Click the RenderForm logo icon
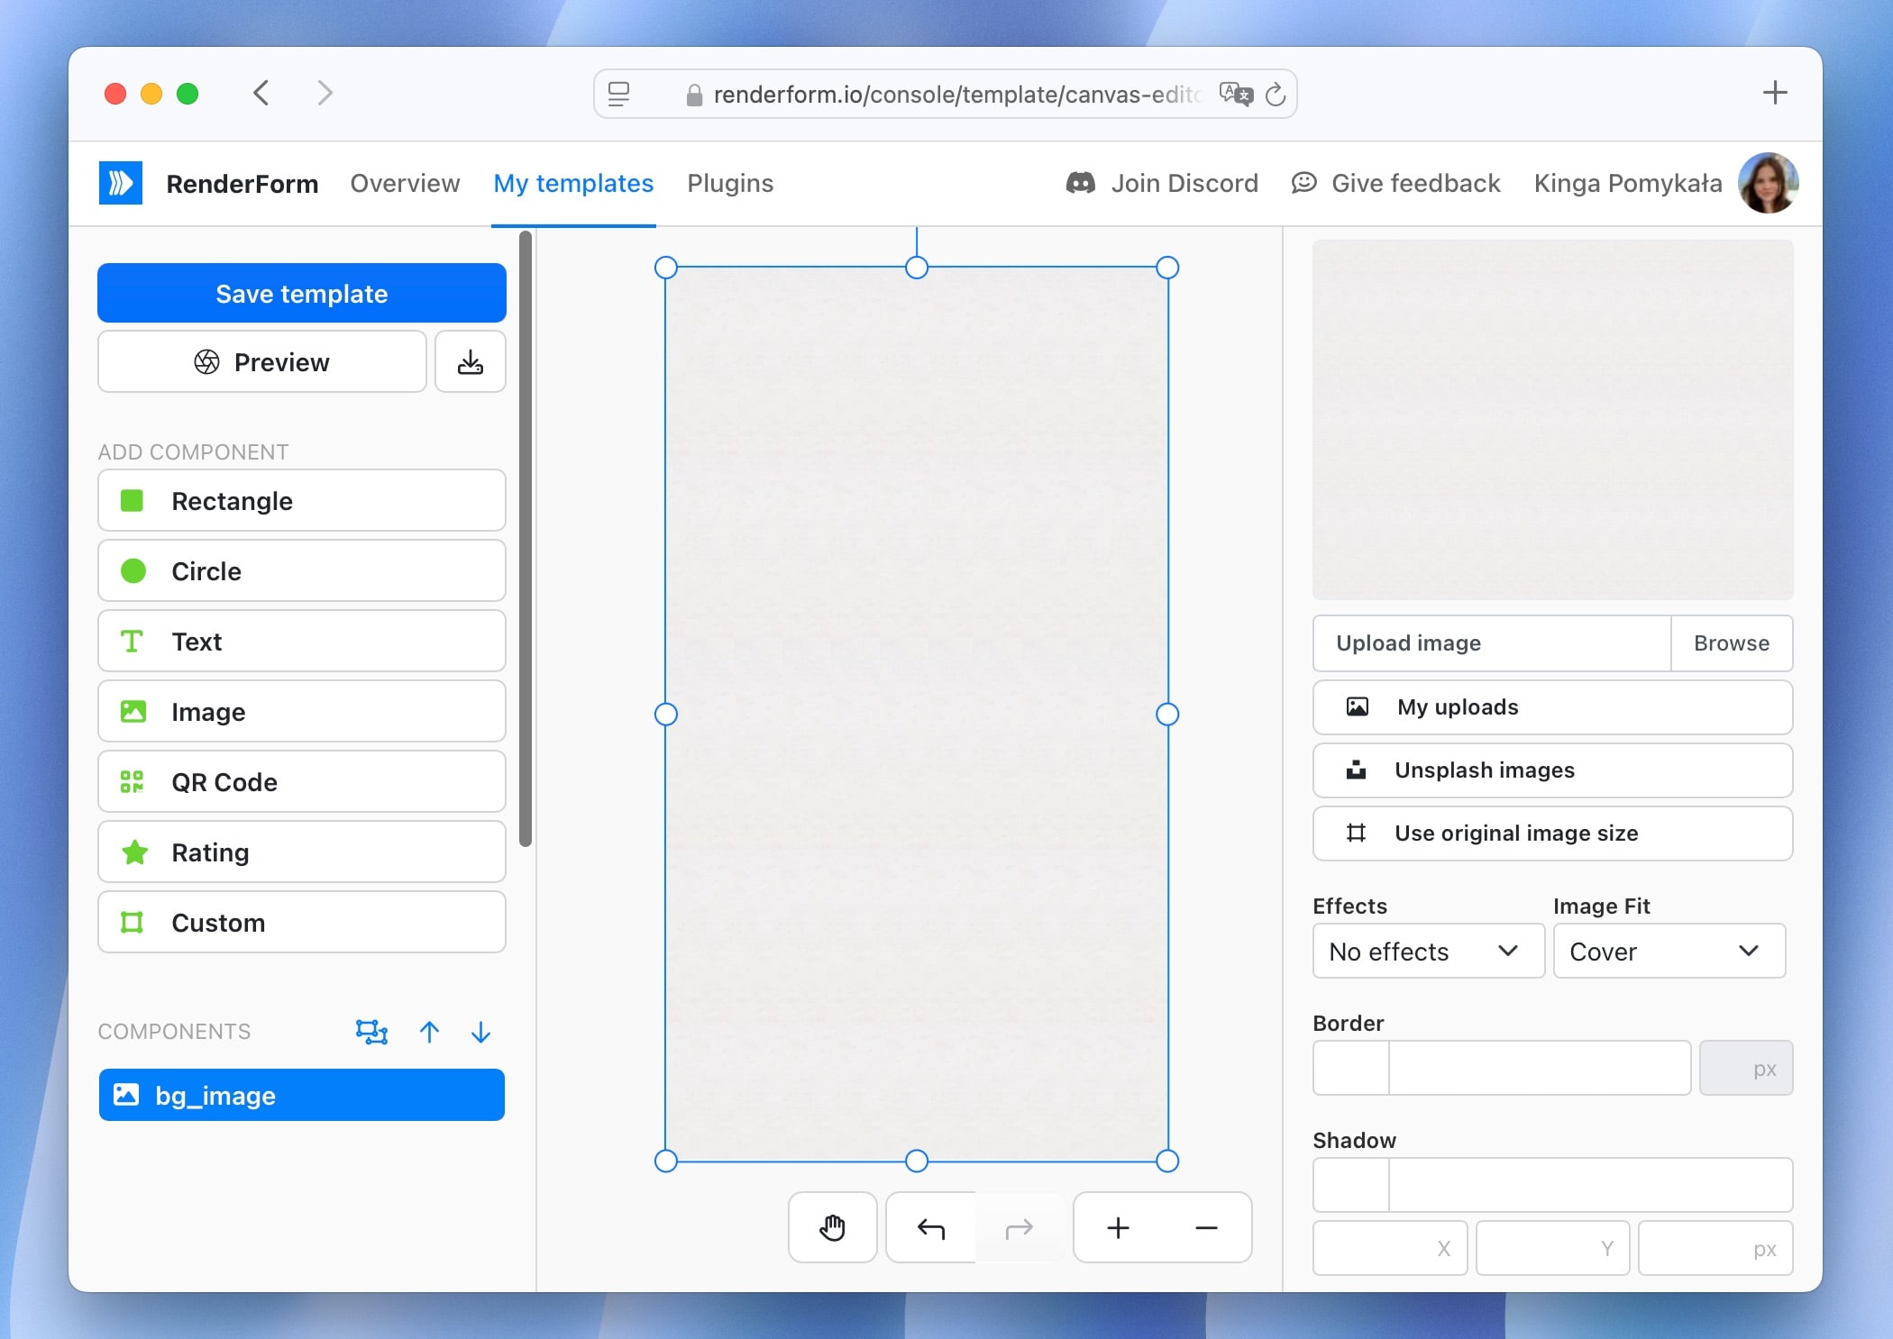This screenshot has height=1339, width=1893. [121, 183]
